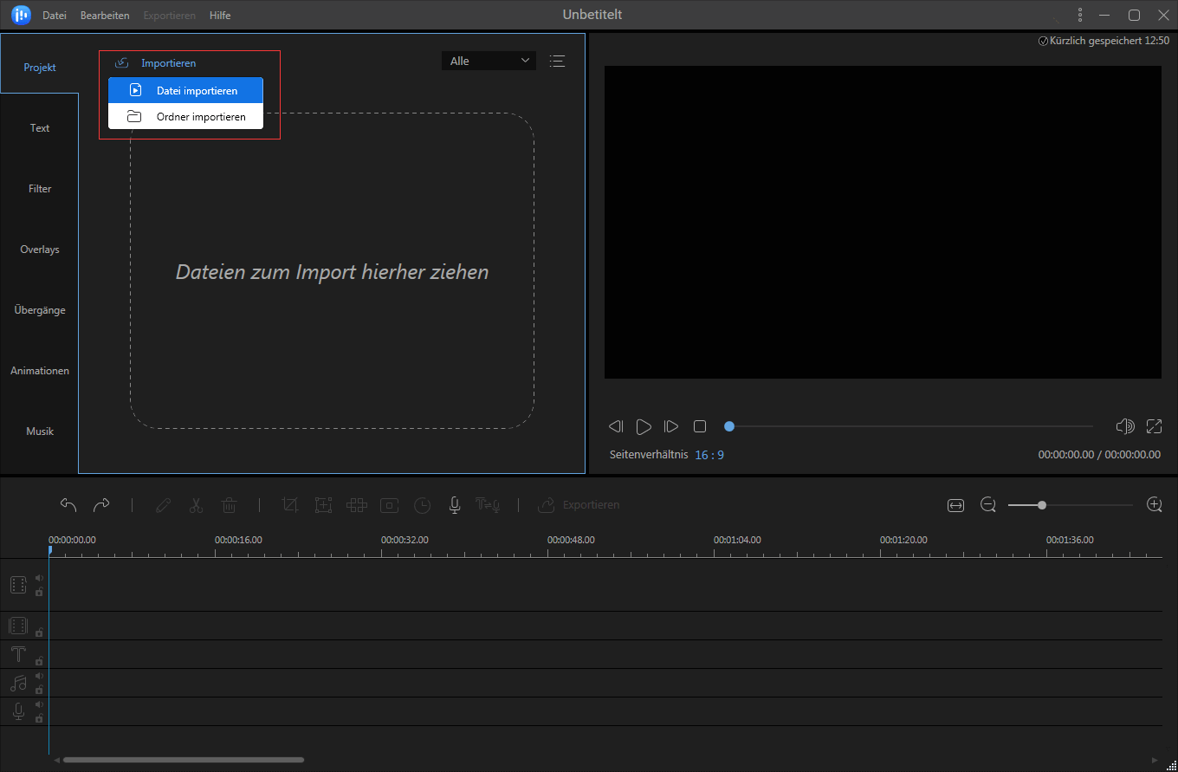Mute the Voiceover track audio
The height and width of the screenshot is (772, 1178).
point(39,704)
